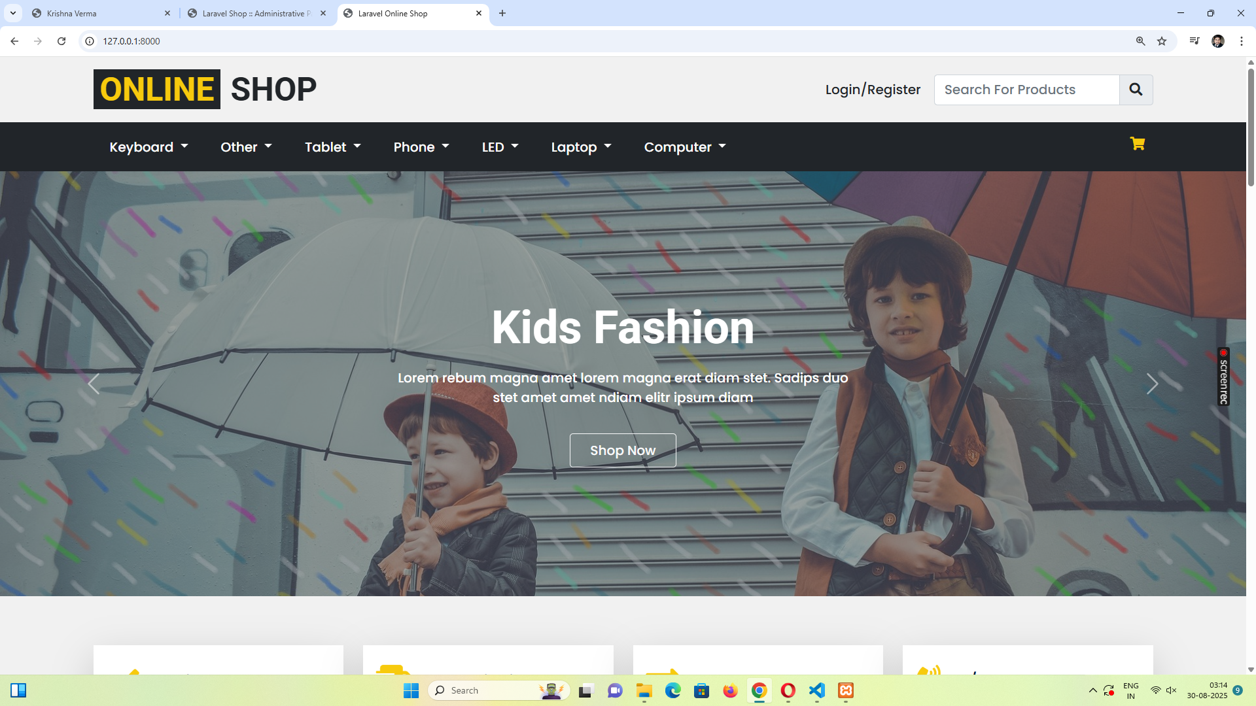Click the address bar URL 127.0.0.1:8000

(x=131, y=41)
